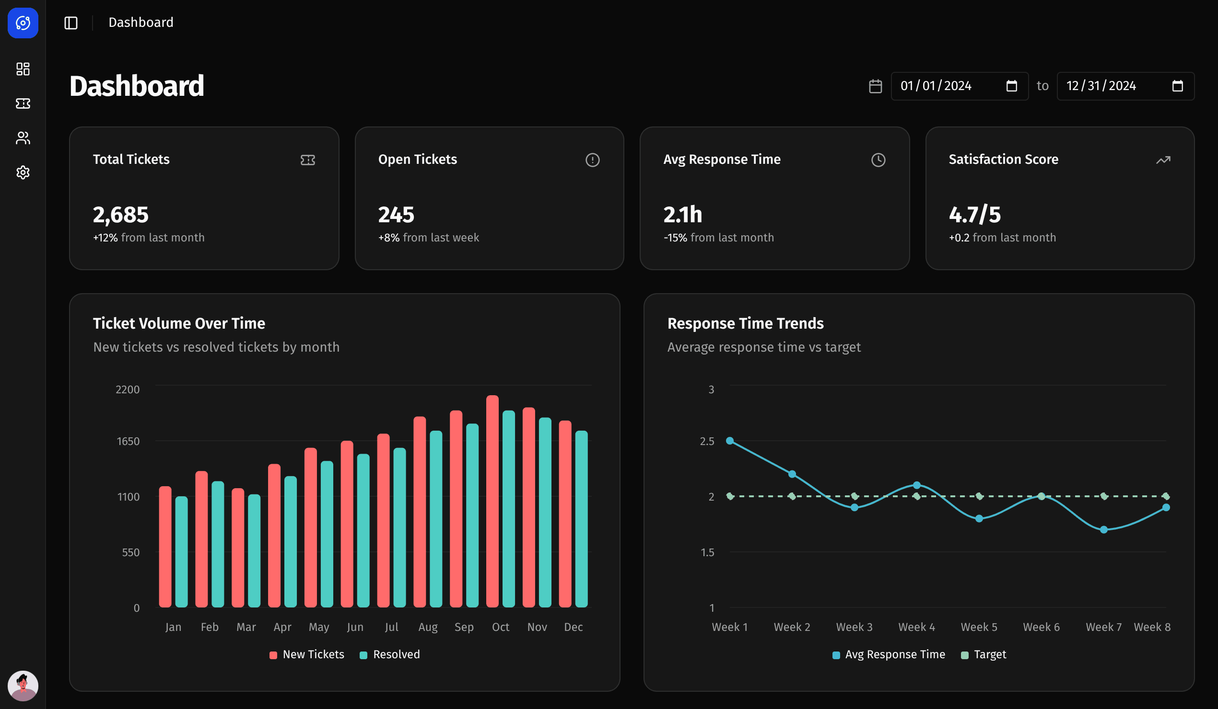Click the ticket icon on Total Tickets card
This screenshot has width=1218, height=709.
coord(308,160)
